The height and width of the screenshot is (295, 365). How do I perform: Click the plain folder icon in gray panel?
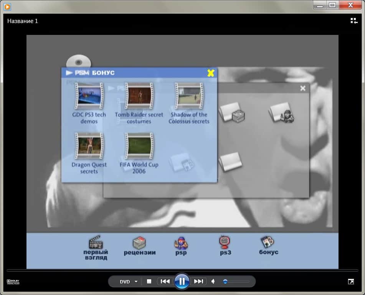(230, 162)
